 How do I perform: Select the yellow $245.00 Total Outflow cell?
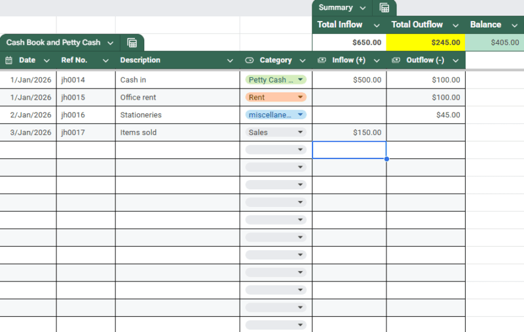click(426, 43)
